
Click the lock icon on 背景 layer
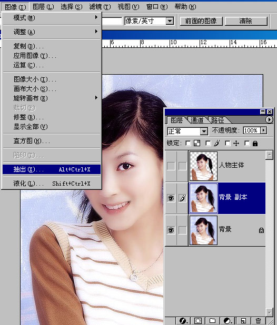(x=261, y=230)
